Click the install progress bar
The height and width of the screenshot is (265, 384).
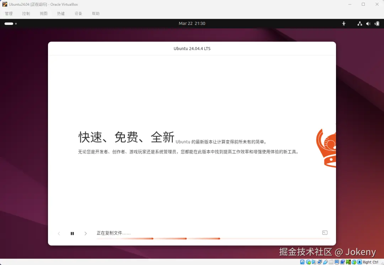pos(213,238)
